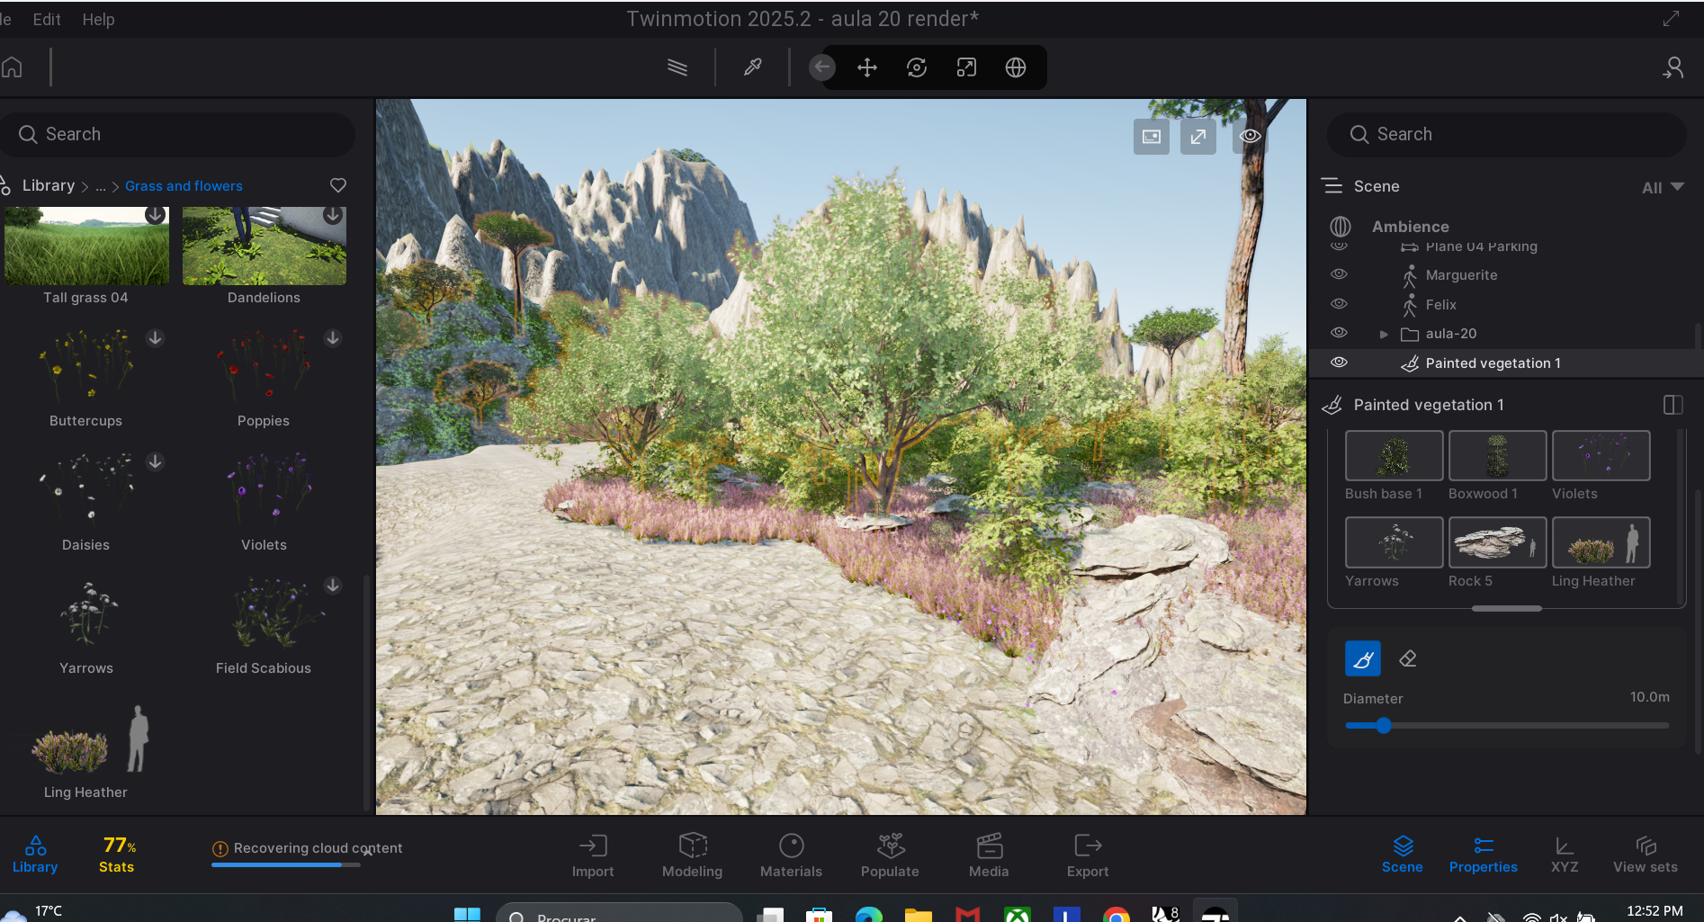
Task: Download the Daisies asset
Action: (x=156, y=461)
